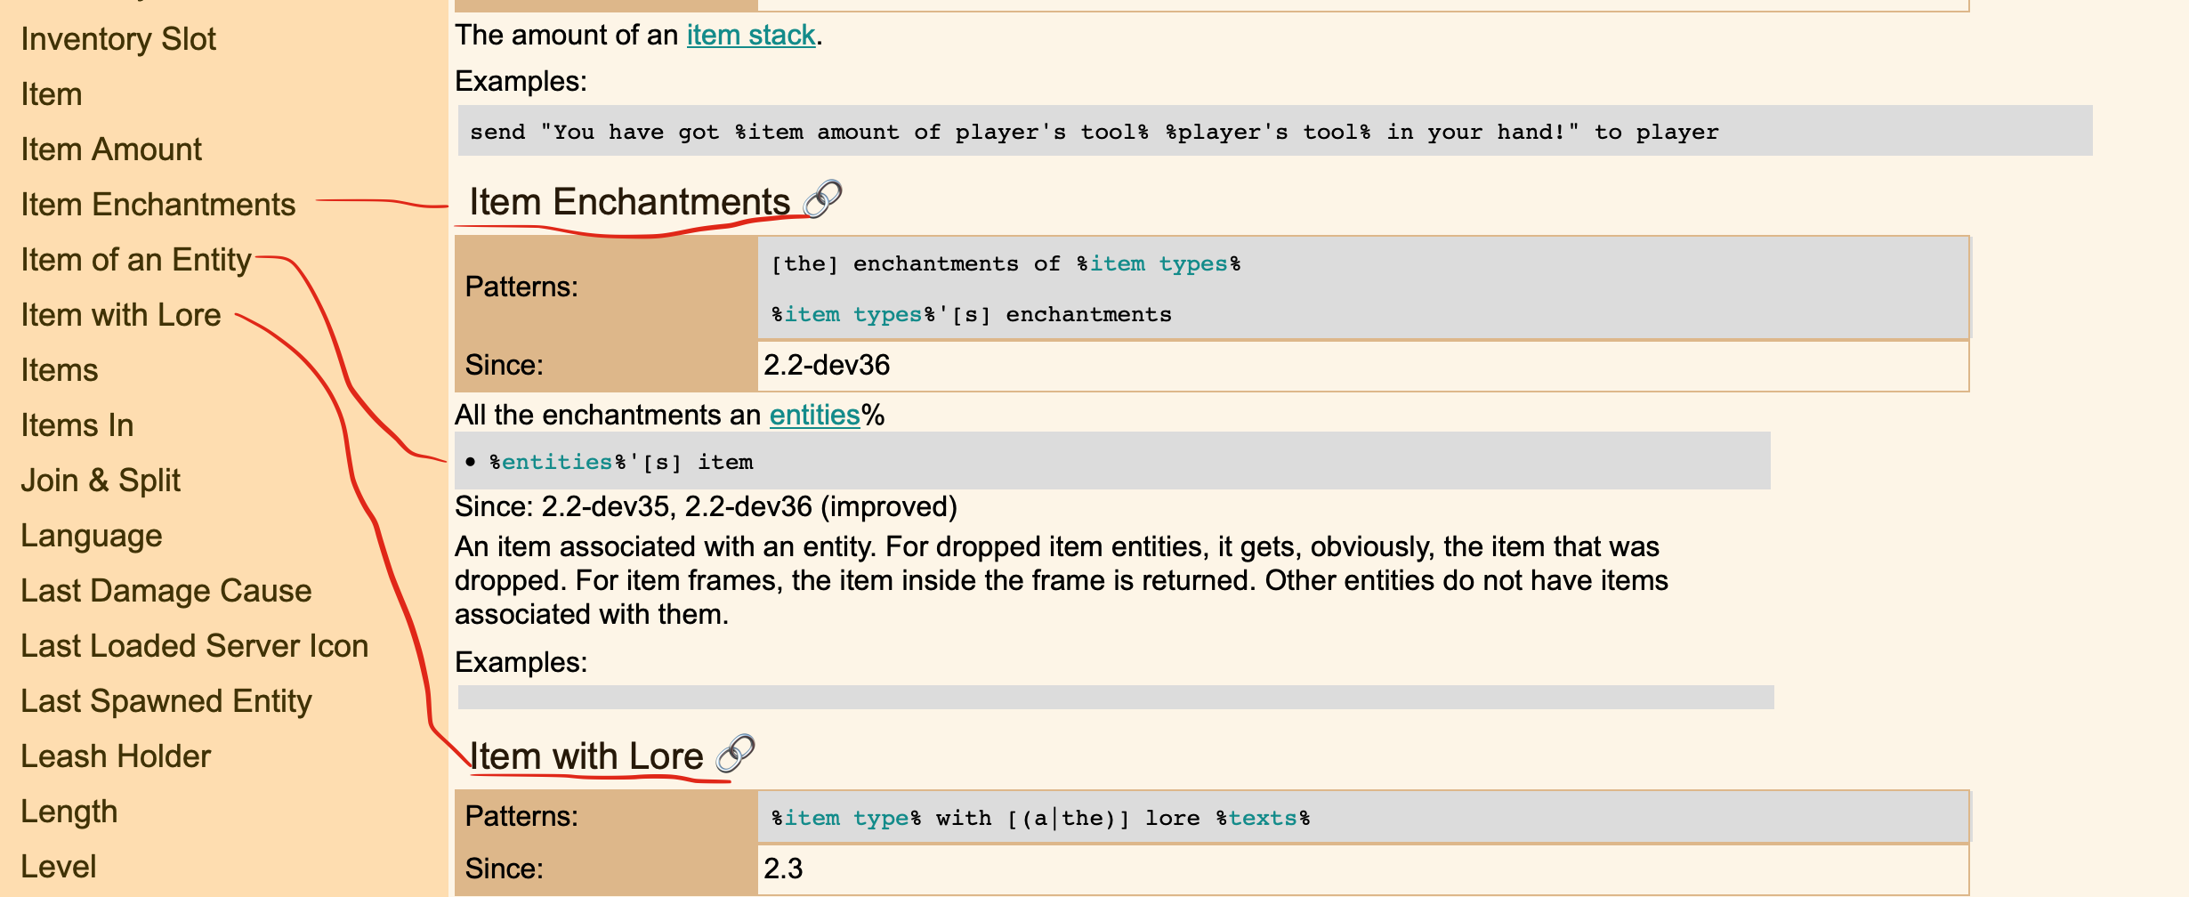Select Language in the sidebar list

click(x=92, y=536)
